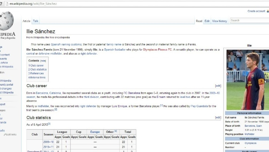
Task: Open the Pep Guardiola link
Action: (199, 106)
